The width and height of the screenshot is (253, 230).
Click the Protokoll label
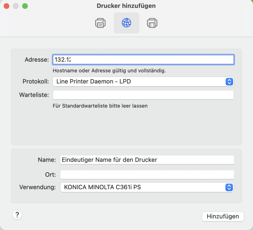[x=36, y=82]
